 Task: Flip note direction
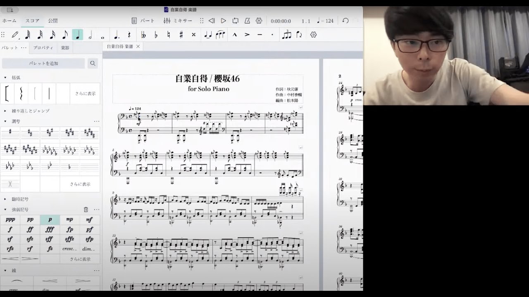299,35
